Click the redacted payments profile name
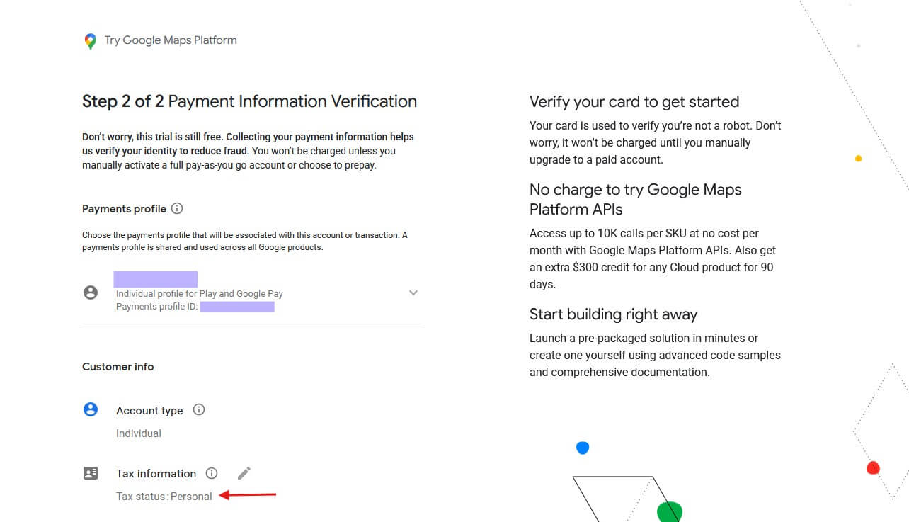The height and width of the screenshot is (522, 909). tap(155, 278)
